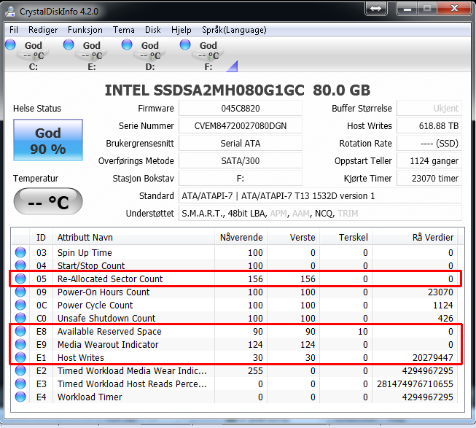Click the Brukergrensesnitt field Serial ATA

point(241,143)
